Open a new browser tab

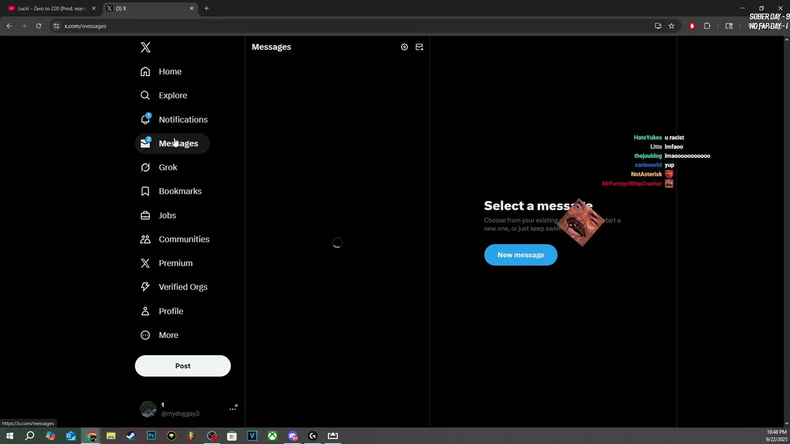(x=206, y=9)
